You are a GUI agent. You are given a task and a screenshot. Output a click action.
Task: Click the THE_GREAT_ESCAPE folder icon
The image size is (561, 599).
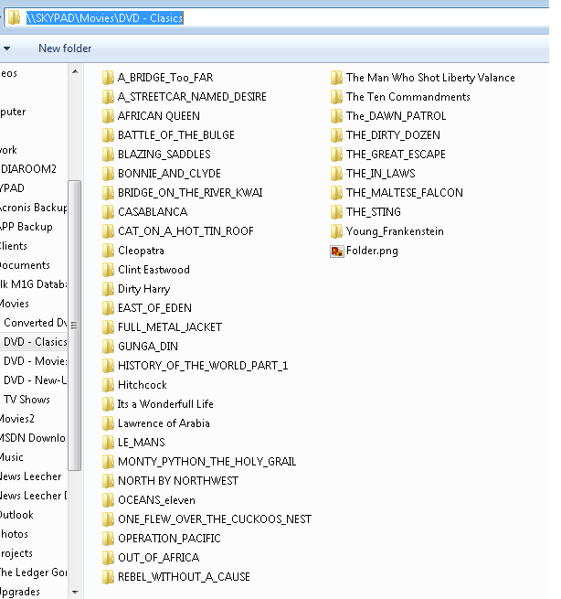336,155
